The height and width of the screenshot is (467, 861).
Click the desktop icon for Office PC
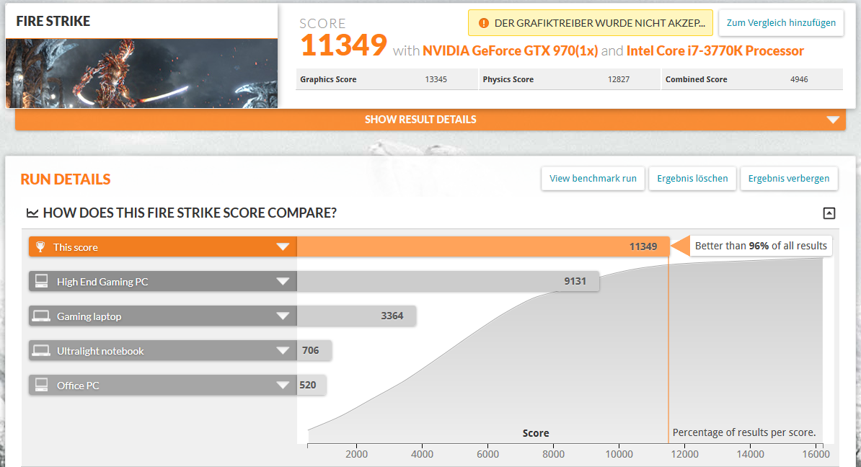pos(41,385)
